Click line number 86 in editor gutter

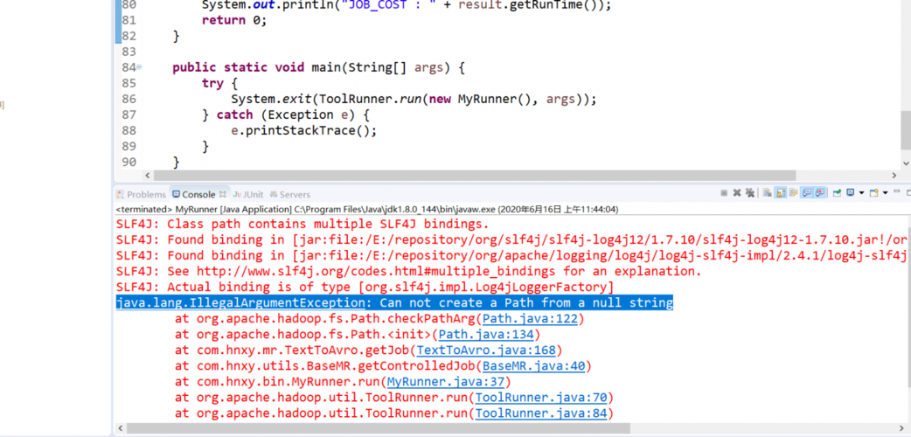coord(129,99)
